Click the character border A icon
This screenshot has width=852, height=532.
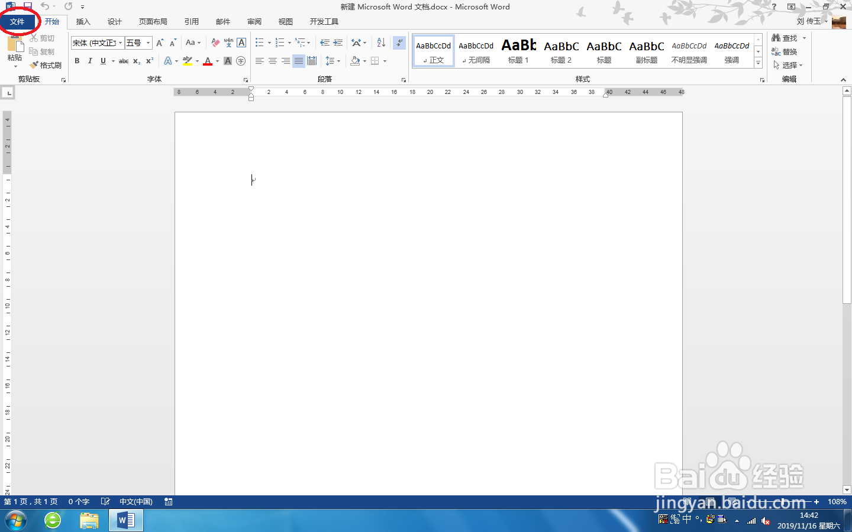click(241, 43)
